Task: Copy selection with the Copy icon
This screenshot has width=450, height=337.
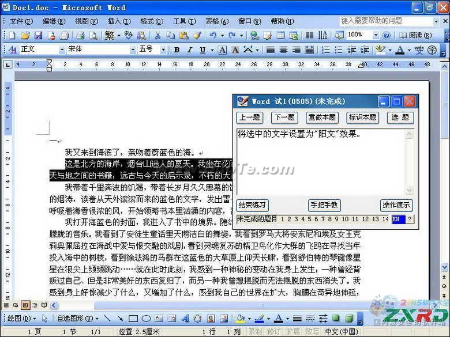Action: pos(171,35)
